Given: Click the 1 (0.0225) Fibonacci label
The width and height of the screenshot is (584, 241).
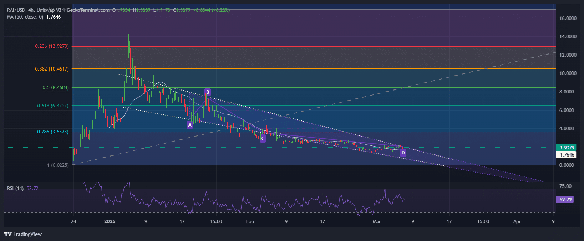Looking at the screenshot, I should pyautogui.click(x=58, y=165).
